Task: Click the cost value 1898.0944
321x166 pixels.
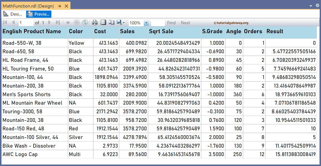Action: pos(106,77)
